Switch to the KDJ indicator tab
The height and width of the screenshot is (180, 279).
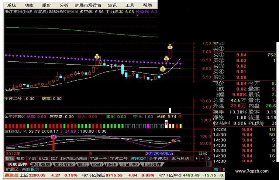tap(54, 159)
